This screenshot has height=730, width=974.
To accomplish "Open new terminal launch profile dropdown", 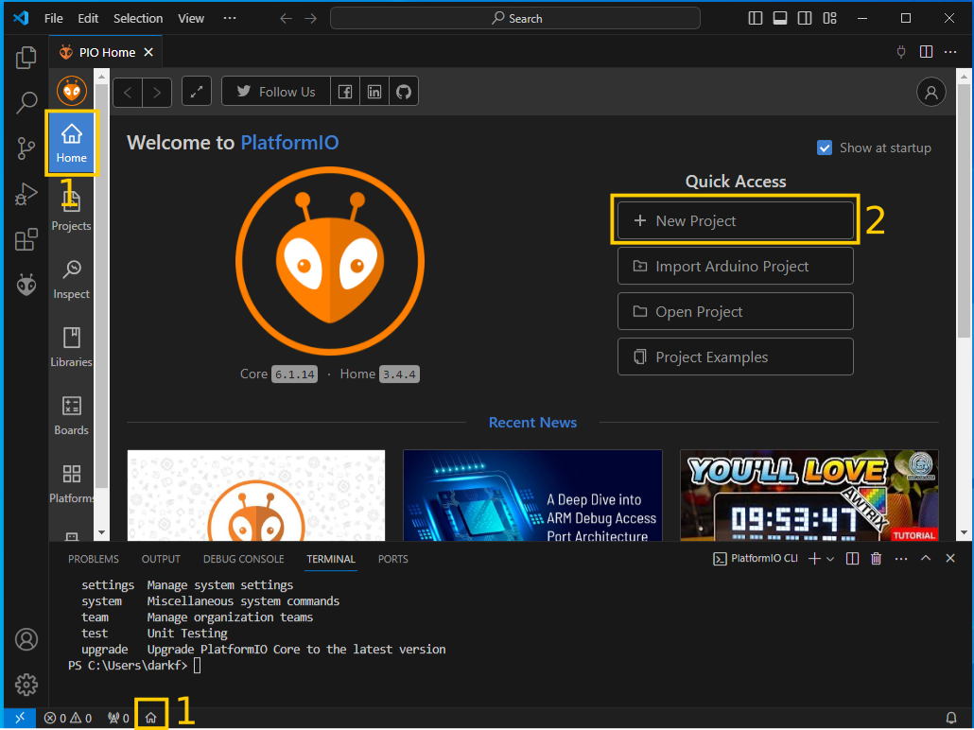I will click(x=830, y=559).
